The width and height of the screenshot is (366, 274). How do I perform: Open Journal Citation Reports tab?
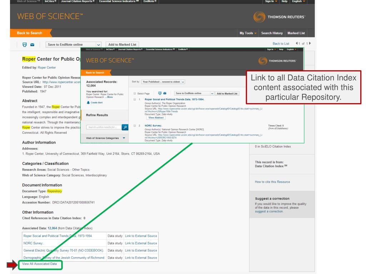click(x=78, y=1)
